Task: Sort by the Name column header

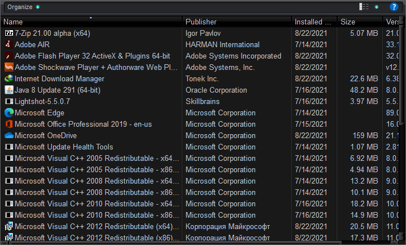Action: [x=91, y=22]
